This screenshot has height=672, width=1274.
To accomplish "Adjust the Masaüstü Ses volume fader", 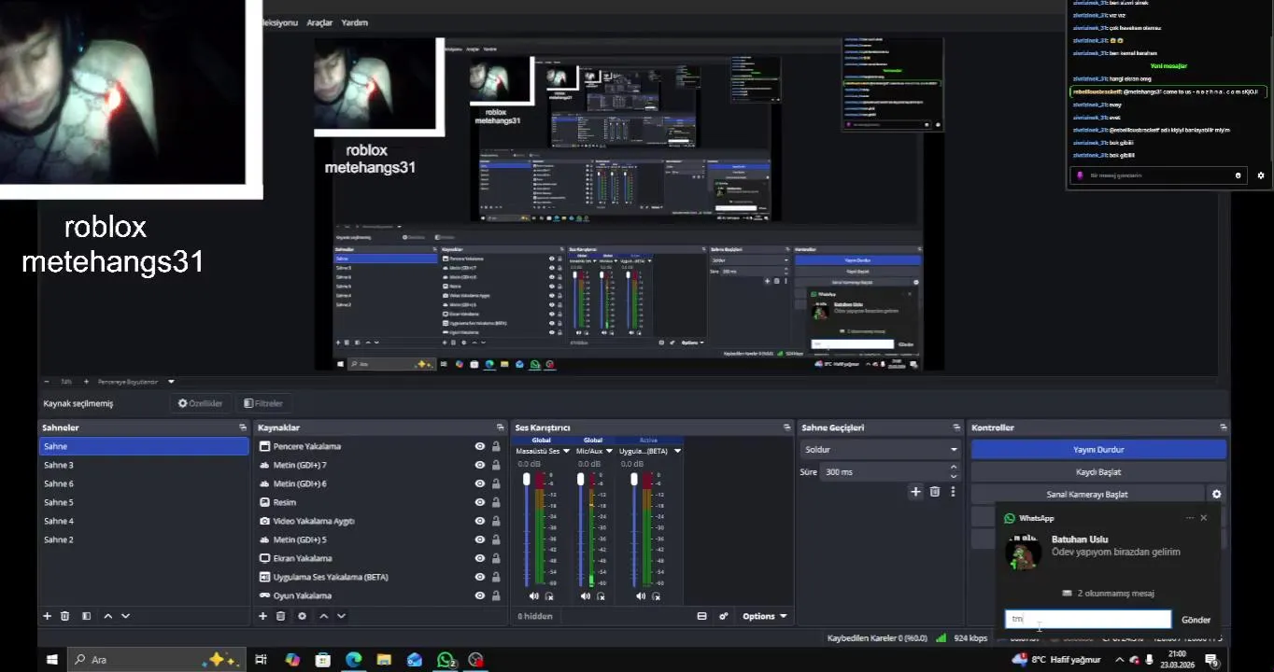I will coord(527,479).
